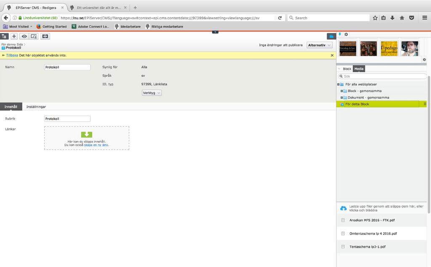Click Protokoll breadcrumb title

(x=13, y=48)
